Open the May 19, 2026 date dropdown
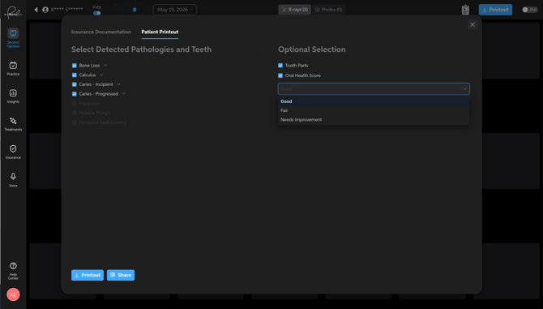The width and height of the screenshot is (543, 309). 175,10
